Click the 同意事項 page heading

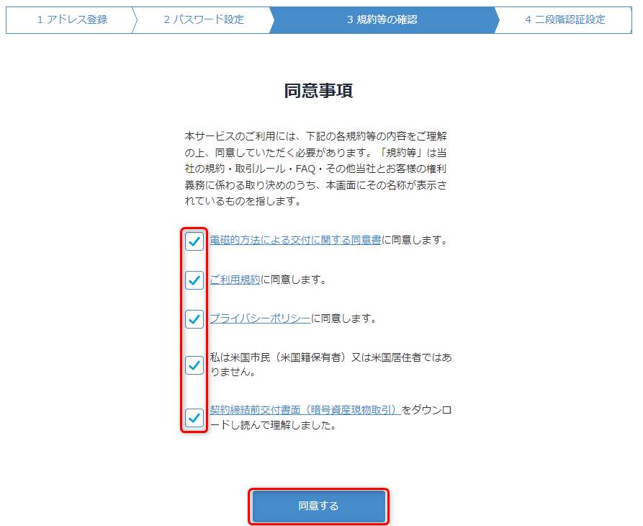pyautogui.click(x=318, y=91)
